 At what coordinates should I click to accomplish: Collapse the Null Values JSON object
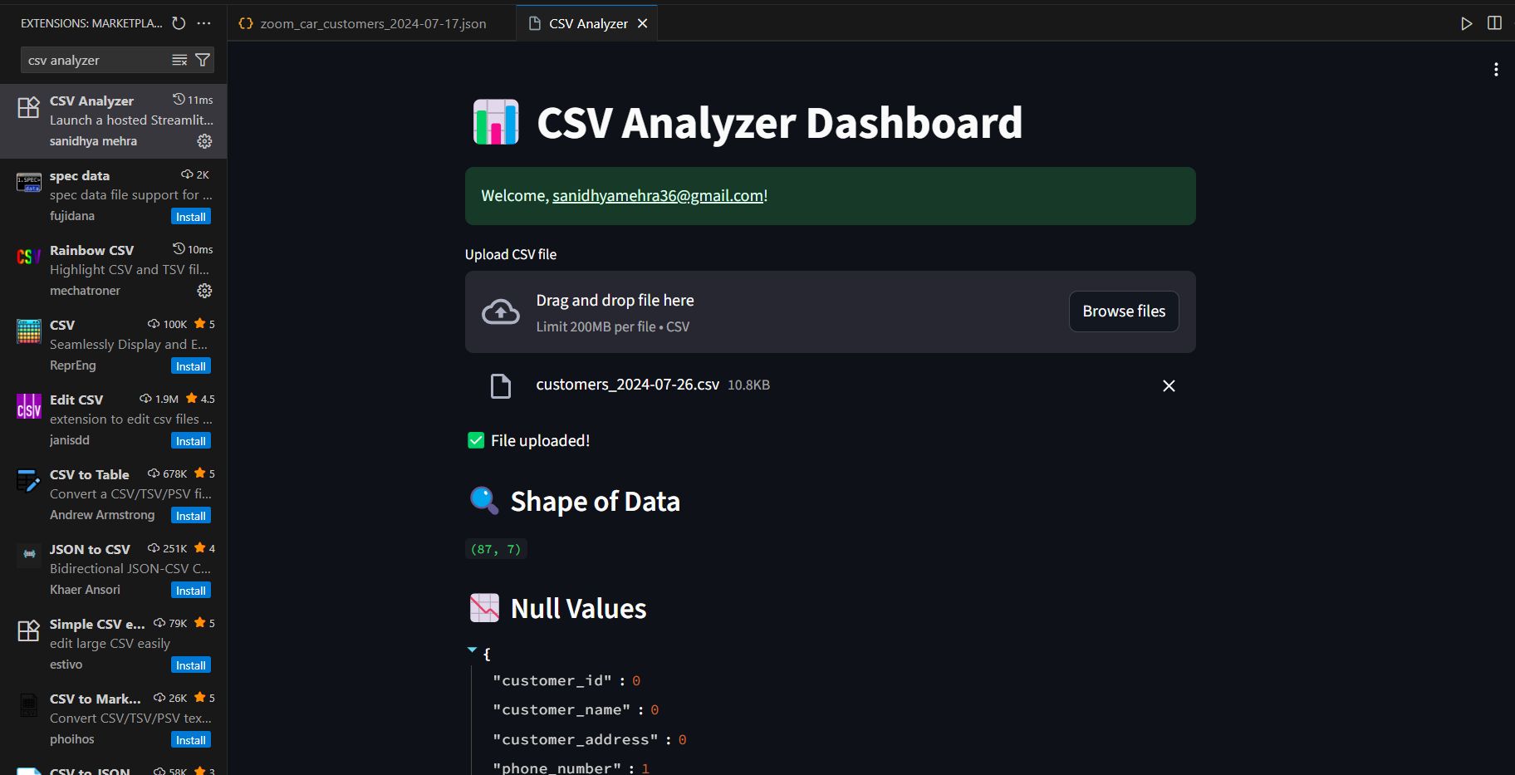click(x=472, y=650)
